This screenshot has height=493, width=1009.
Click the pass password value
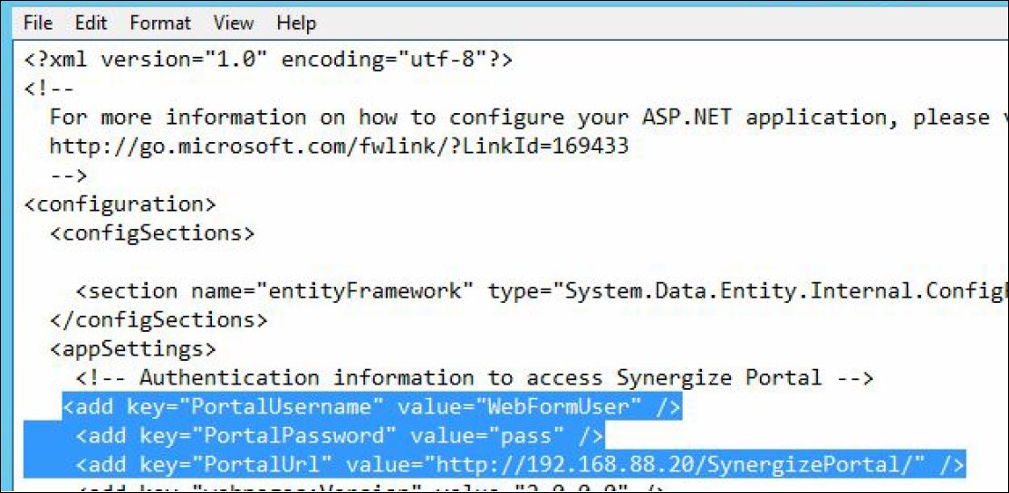[x=525, y=436]
